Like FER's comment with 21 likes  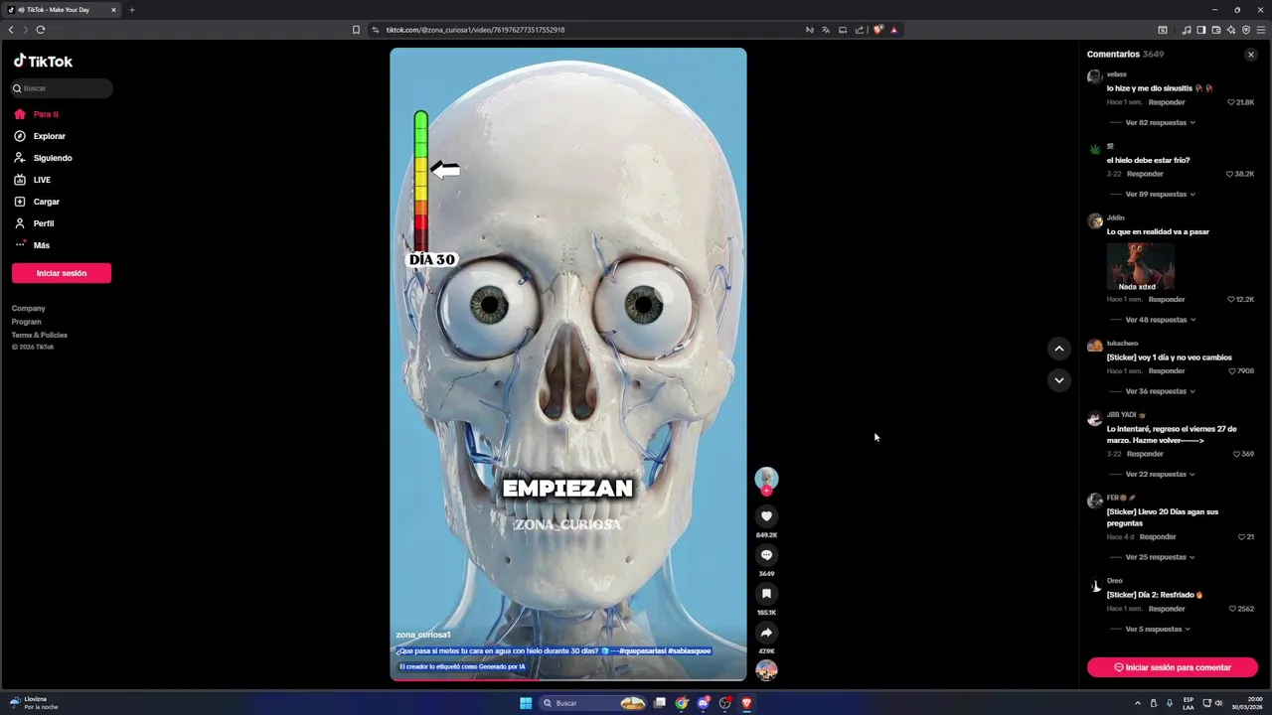point(1241,537)
